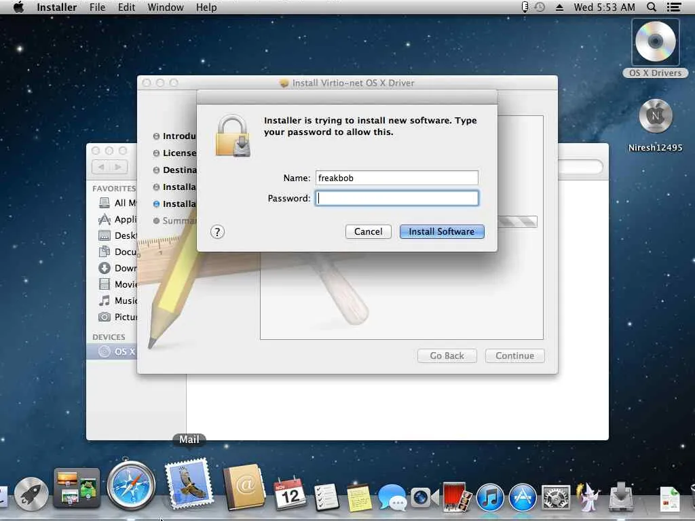The width and height of the screenshot is (695, 521).
Task: Open Notification Center list icon
Action: coord(674,7)
